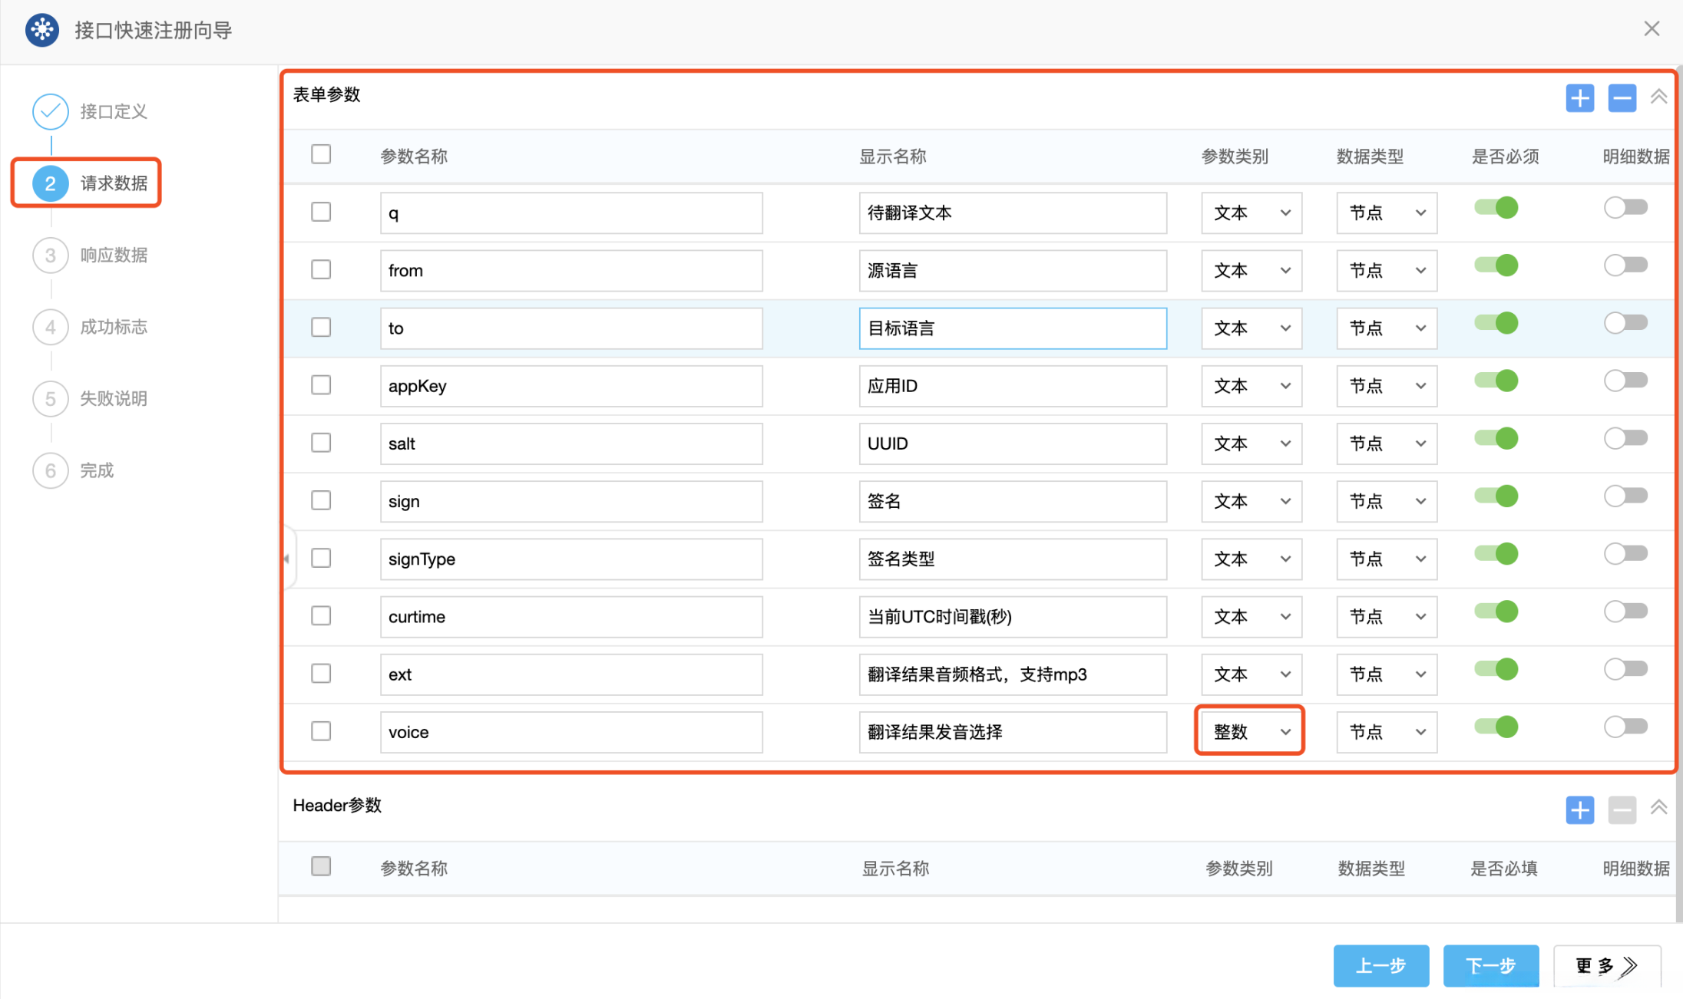Click the plus icon in Header参数 section
1683x999 pixels.
pos(1579,809)
